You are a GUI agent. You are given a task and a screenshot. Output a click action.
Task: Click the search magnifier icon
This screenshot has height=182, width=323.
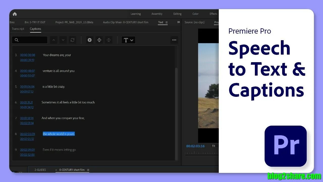pos(17,40)
